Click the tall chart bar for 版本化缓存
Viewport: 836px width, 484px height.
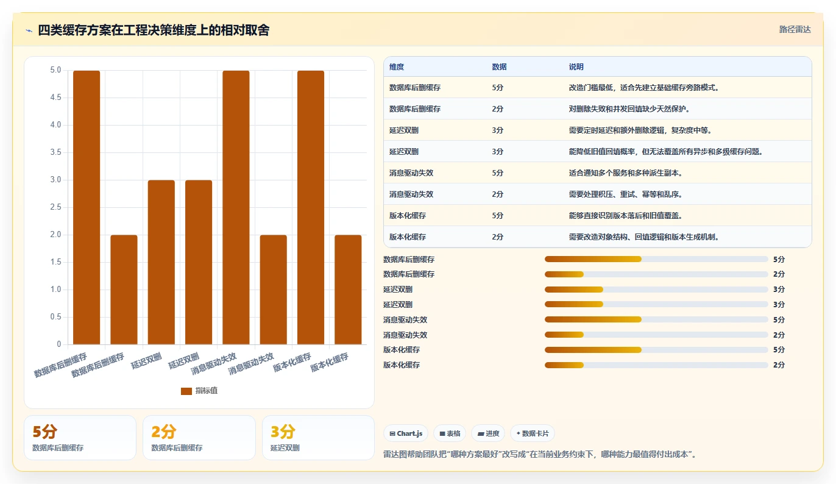311,207
